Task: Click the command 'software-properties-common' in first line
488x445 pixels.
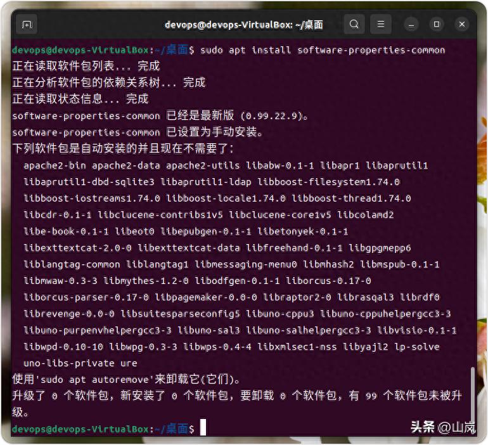Action: [371, 50]
